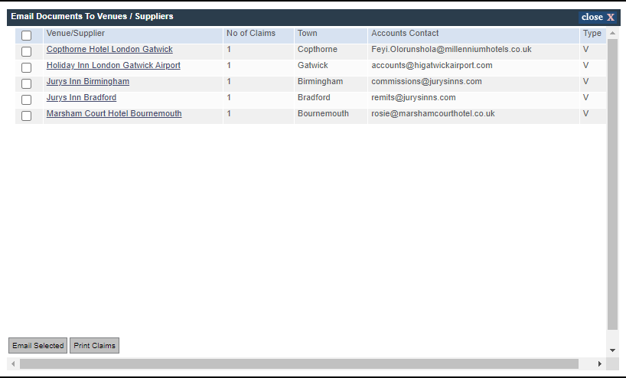This screenshot has width=626, height=378.
Task: Click the Bournemouth town cell
Action: point(331,116)
